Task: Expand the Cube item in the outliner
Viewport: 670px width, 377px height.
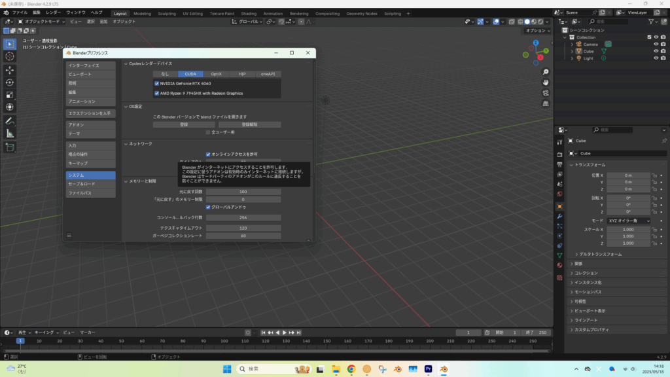Action: click(x=572, y=51)
